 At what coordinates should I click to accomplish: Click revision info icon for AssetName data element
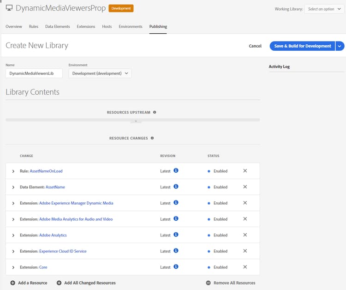tap(176, 187)
